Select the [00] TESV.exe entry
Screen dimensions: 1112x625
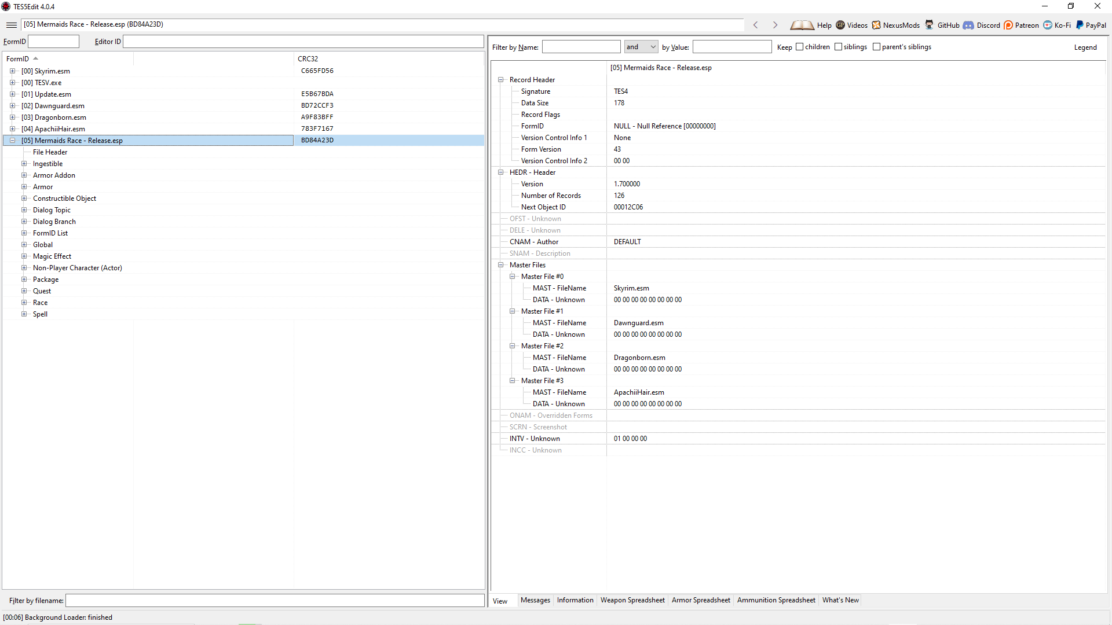[41, 83]
